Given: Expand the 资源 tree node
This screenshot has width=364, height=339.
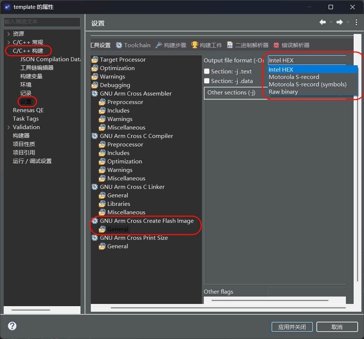Looking at the screenshot, I should (8, 34).
